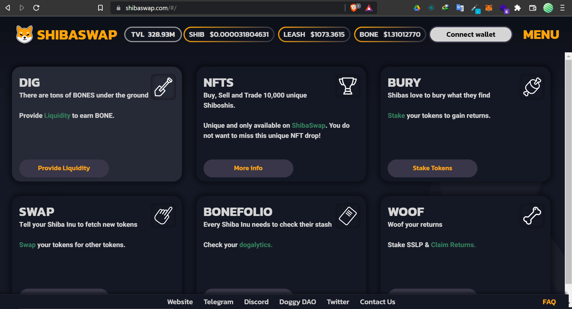Open Contact Us footer link
The height and width of the screenshot is (309, 572).
click(377, 302)
